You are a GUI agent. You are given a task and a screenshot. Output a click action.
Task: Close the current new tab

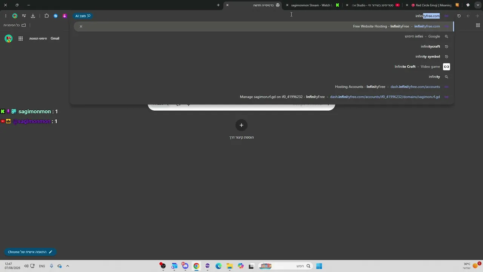pyautogui.click(x=227, y=5)
